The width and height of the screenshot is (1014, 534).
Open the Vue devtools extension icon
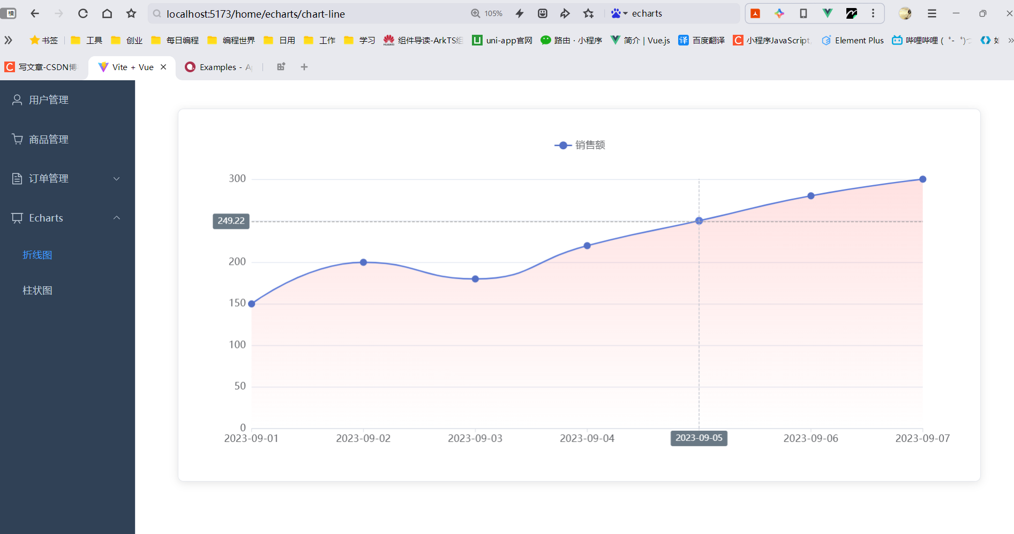click(x=828, y=13)
